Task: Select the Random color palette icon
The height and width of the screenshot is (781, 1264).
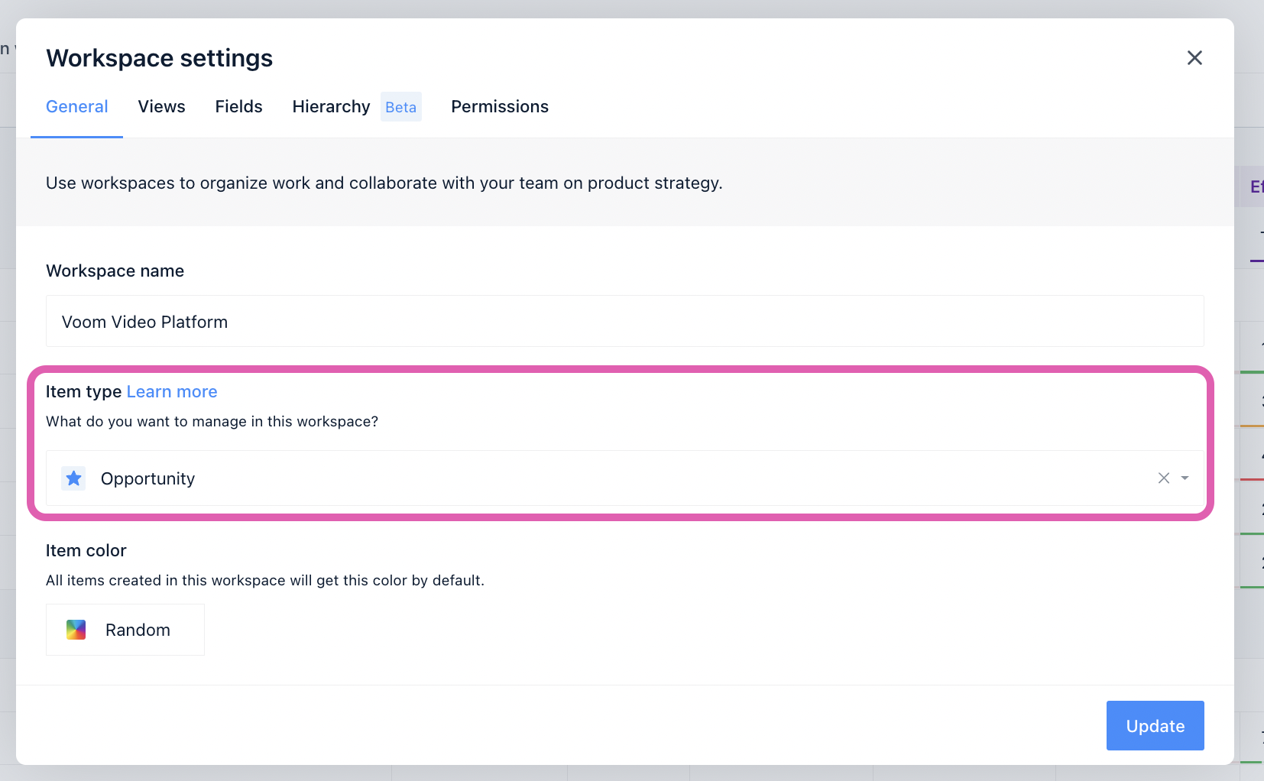Action: pyautogui.click(x=76, y=630)
